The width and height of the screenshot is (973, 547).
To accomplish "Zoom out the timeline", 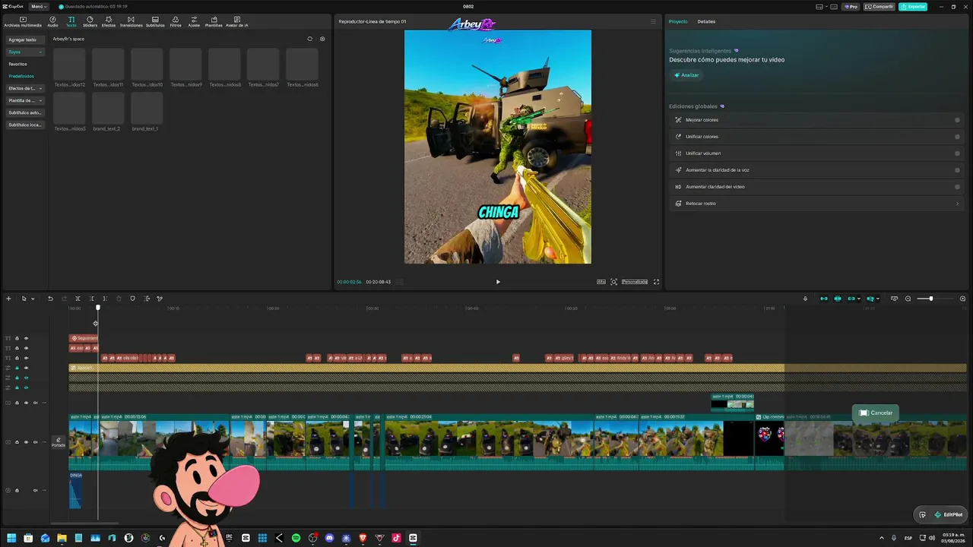I will click(908, 299).
